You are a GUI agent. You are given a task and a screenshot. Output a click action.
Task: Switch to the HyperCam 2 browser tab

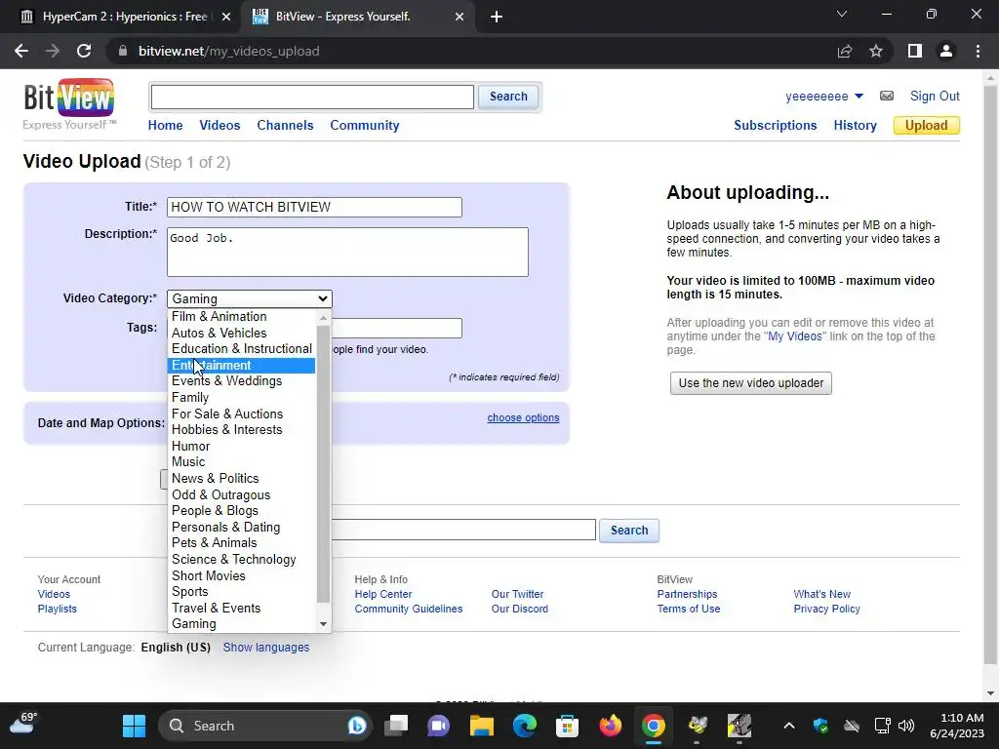124,17
